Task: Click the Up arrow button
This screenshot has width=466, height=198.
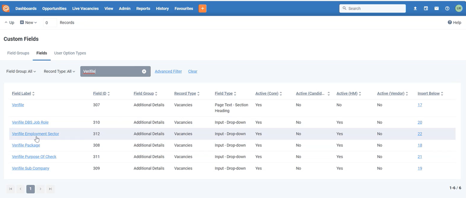Action: point(9,22)
